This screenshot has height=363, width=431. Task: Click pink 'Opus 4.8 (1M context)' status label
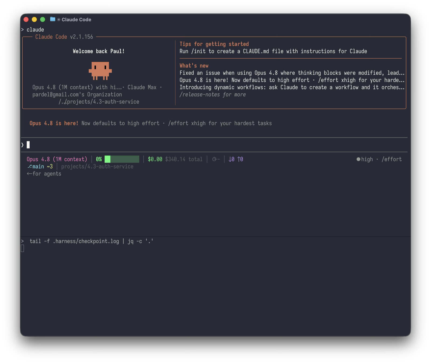[57, 159]
